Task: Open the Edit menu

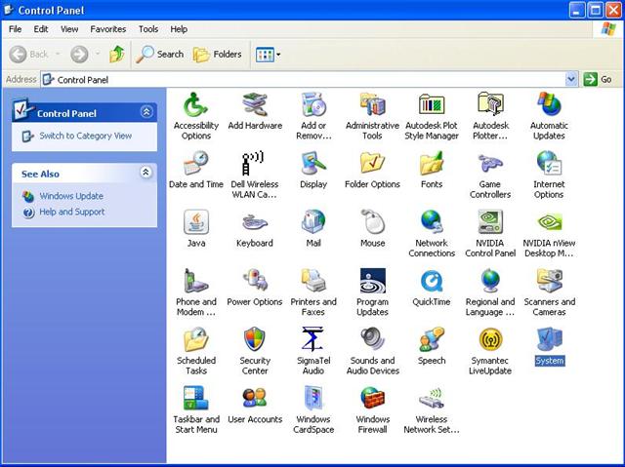Action: pos(41,29)
